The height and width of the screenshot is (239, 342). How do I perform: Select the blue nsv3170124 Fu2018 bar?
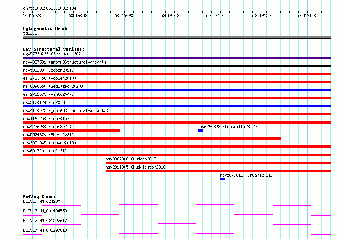point(177,106)
